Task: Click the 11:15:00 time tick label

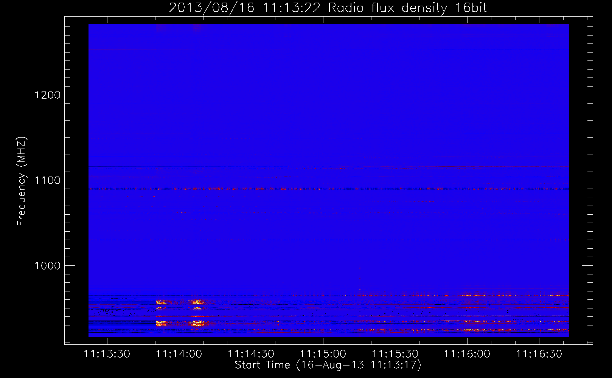Action: coord(323,354)
